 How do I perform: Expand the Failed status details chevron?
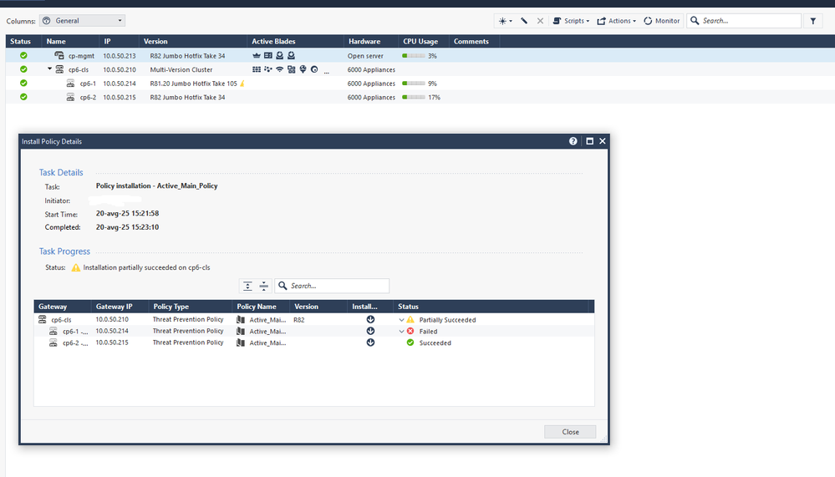pyautogui.click(x=401, y=332)
